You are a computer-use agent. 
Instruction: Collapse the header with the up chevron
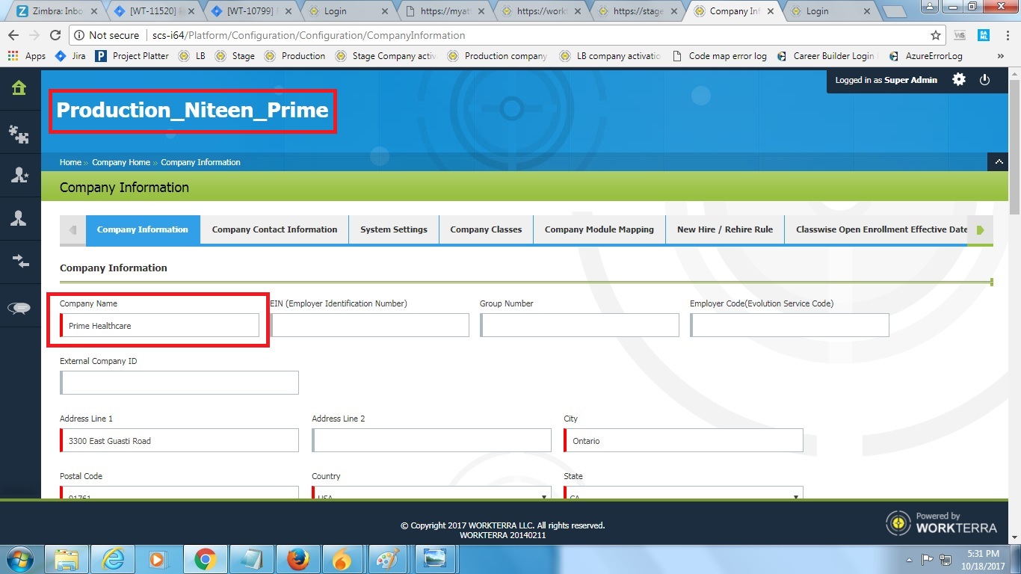pos(999,162)
